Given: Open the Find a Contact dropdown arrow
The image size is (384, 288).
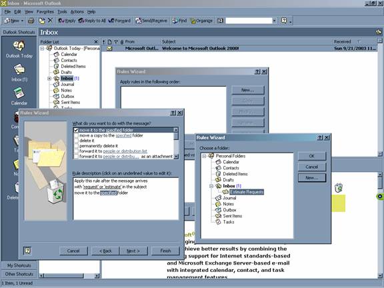Looking at the screenshot, I should click(274, 21).
